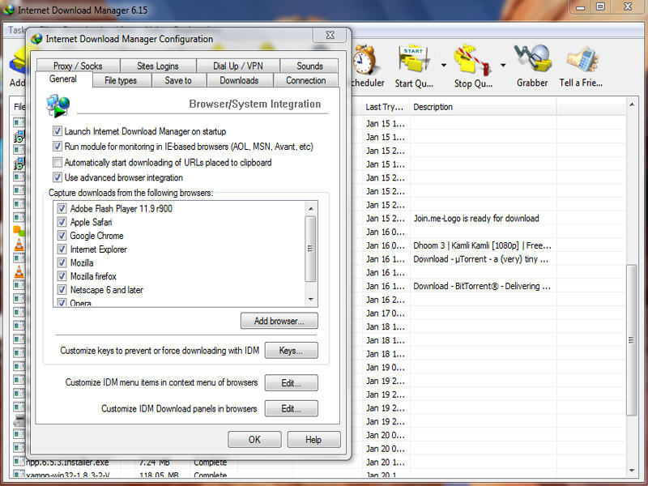Close the Internet Download Manager Configuration dialog

(x=330, y=35)
